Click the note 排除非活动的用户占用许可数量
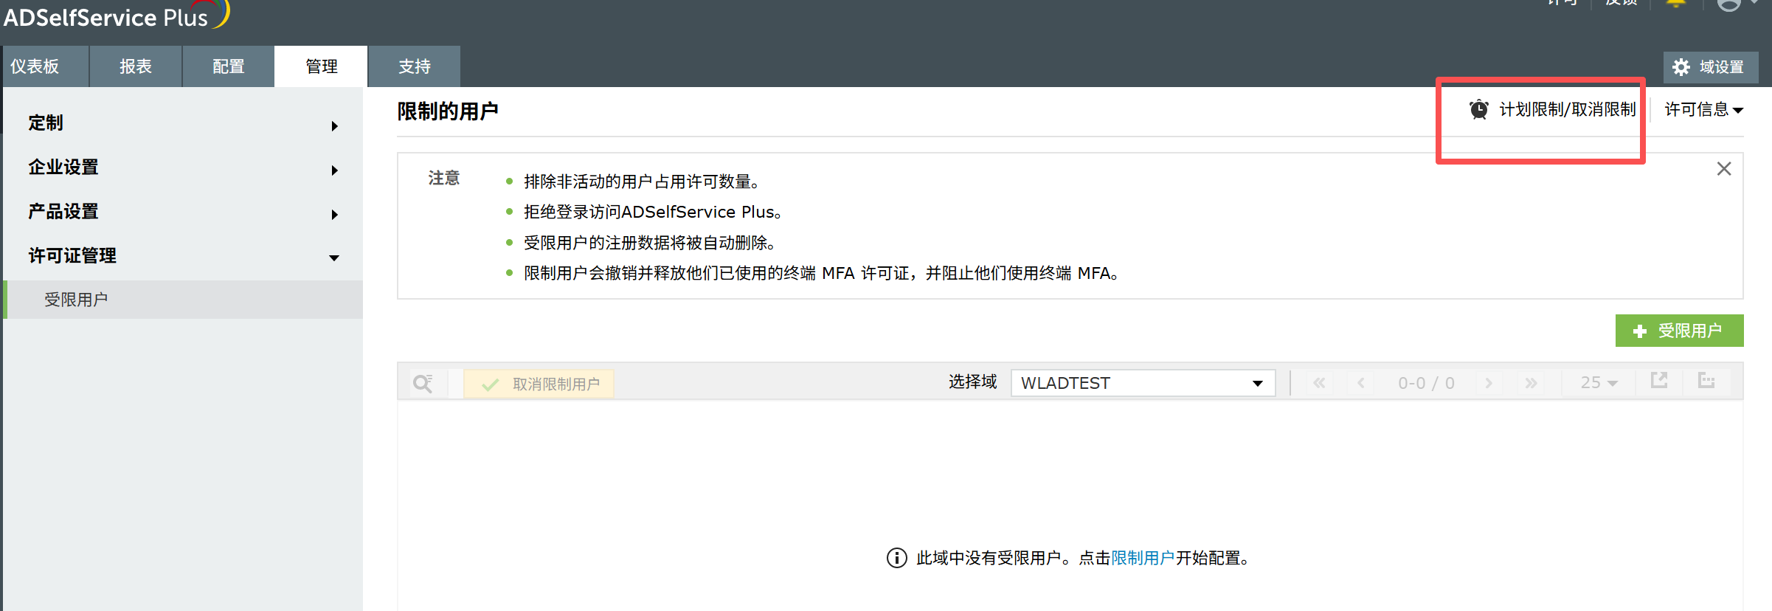Image resolution: width=1772 pixels, height=611 pixels. (x=642, y=182)
